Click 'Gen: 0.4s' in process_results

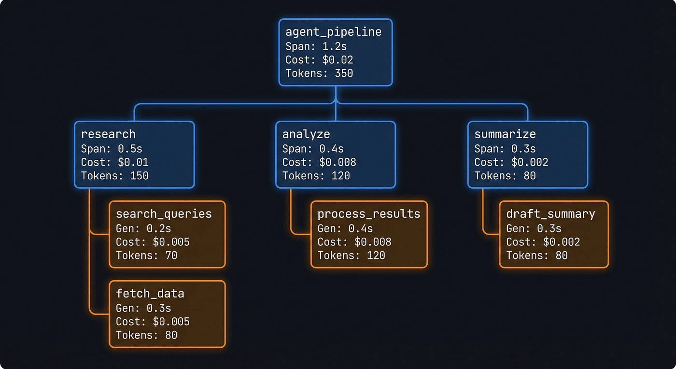coord(345,228)
